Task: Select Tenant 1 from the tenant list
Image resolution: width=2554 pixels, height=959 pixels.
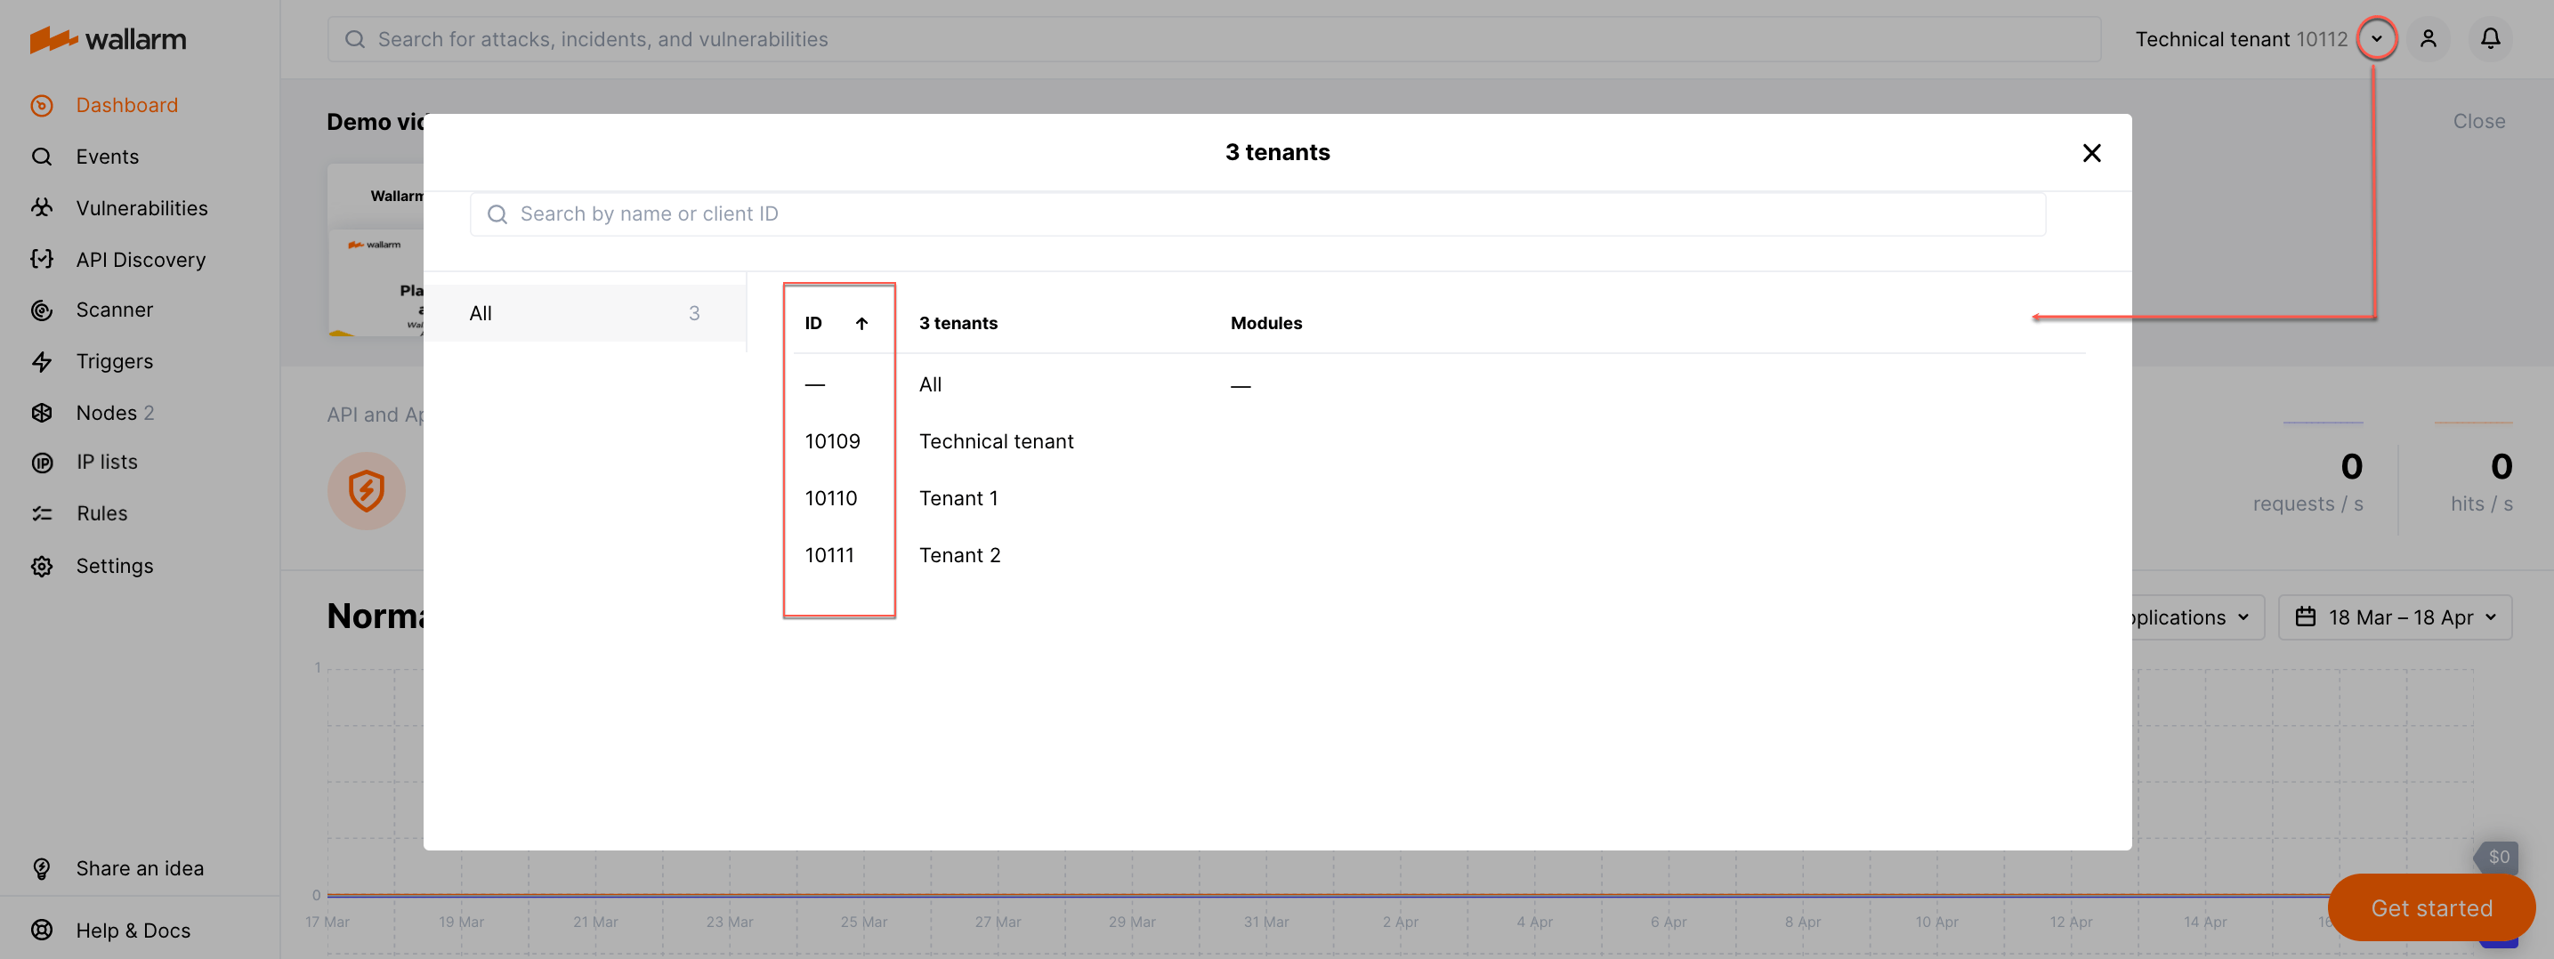Action: 958,497
